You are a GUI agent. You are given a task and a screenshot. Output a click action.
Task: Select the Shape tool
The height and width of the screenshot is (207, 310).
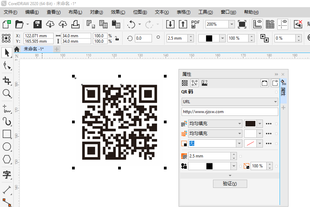pyautogui.click(x=7, y=66)
